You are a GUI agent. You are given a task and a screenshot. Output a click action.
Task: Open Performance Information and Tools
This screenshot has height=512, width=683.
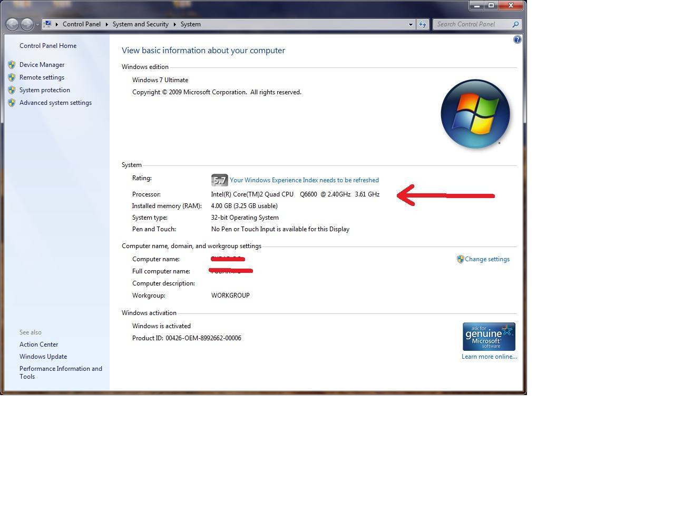tap(61, 372)
